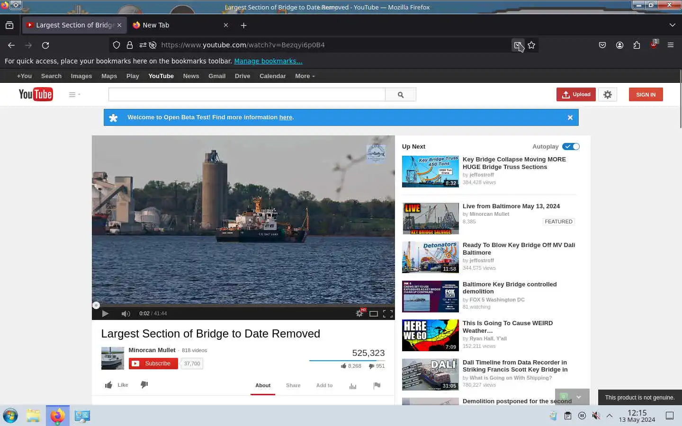
Task: Click the video progress bar scrubber
Action: click(x=96, y=305)
